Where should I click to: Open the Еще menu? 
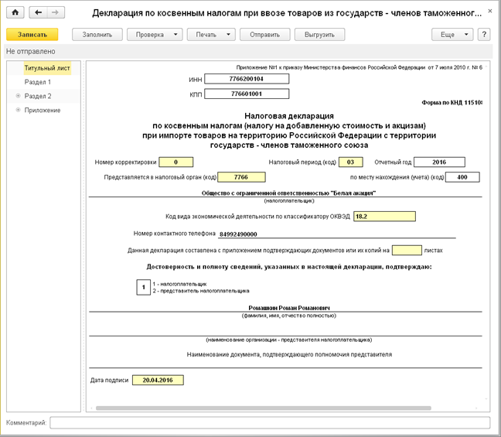point(452,35)
